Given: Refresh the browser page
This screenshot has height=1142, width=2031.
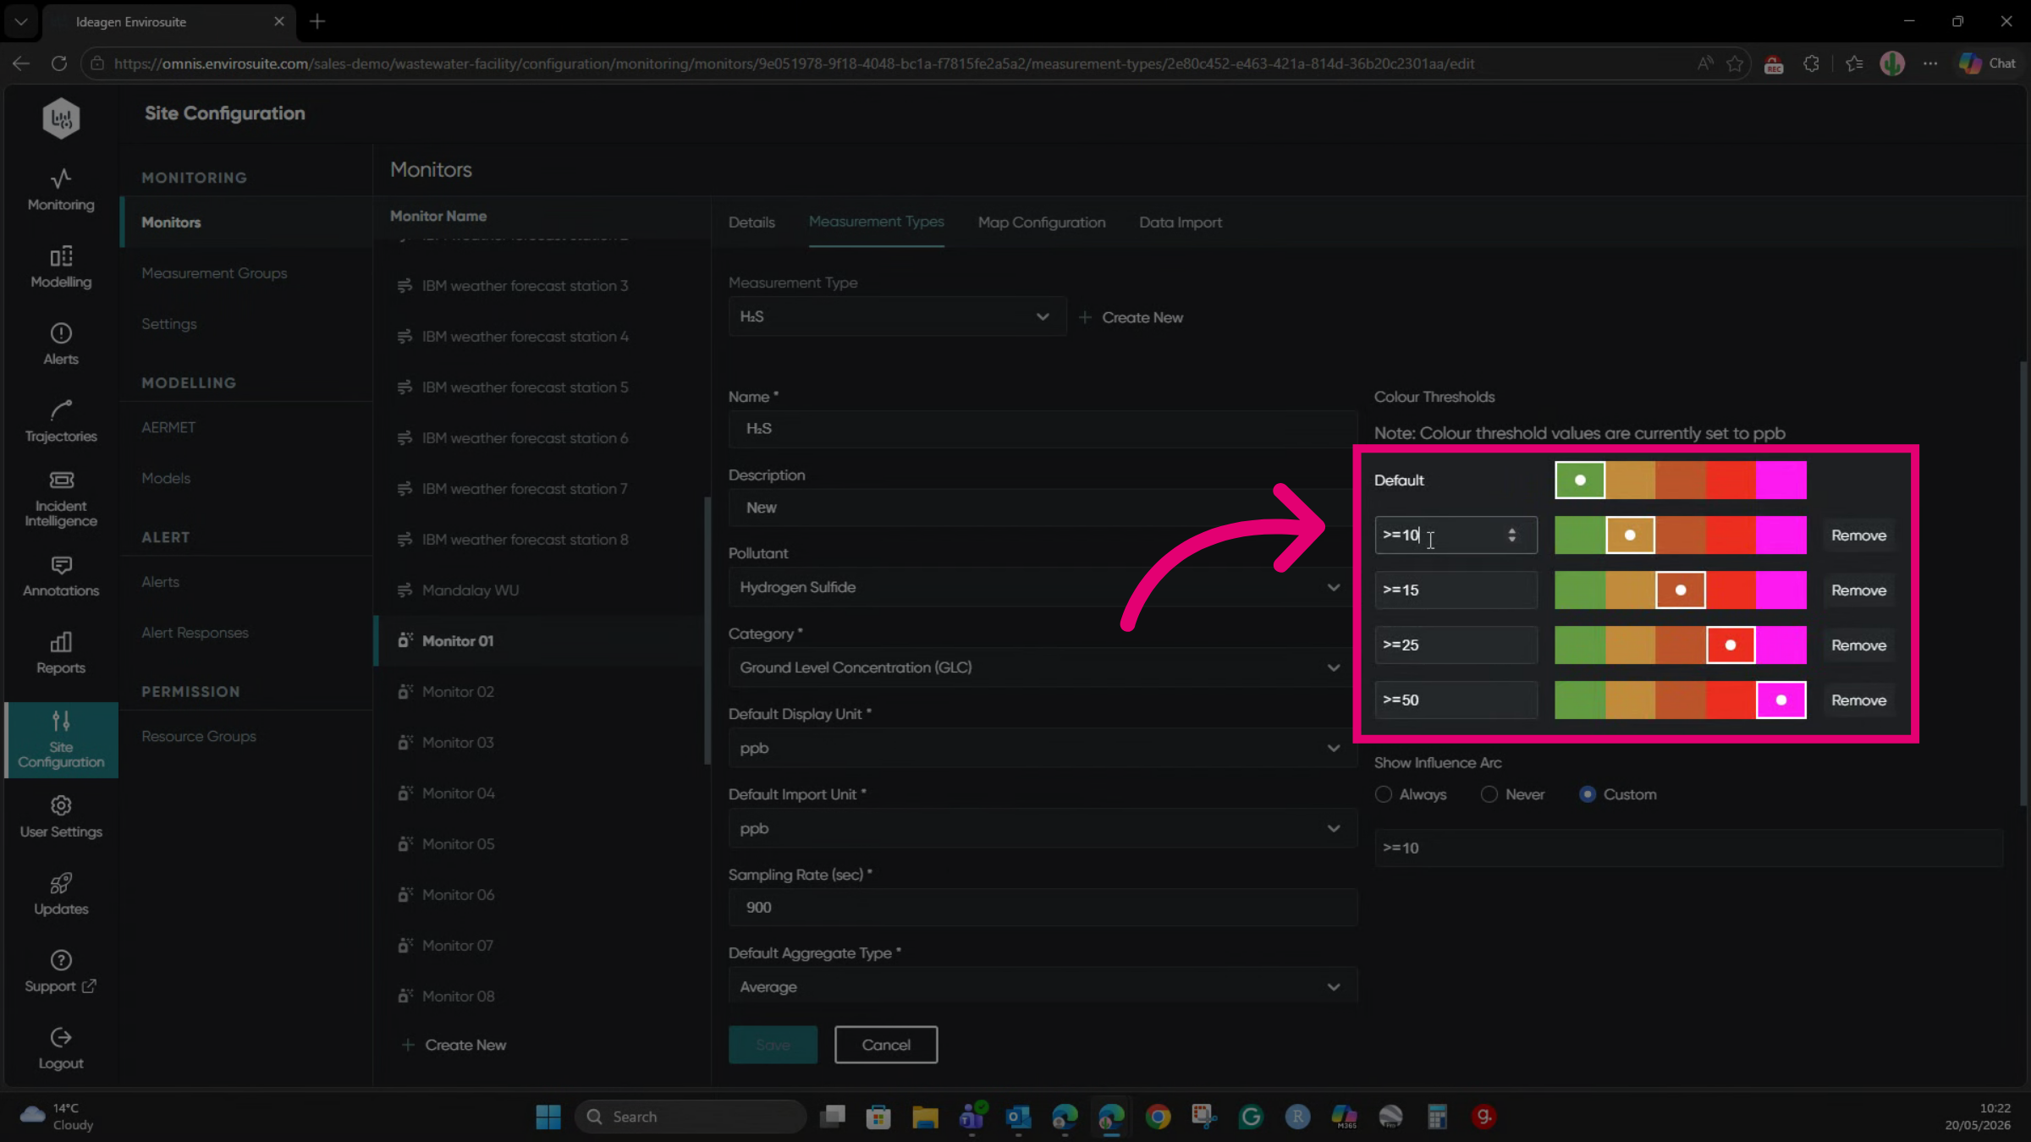Looking at the screenshot, I should point(59,63).
